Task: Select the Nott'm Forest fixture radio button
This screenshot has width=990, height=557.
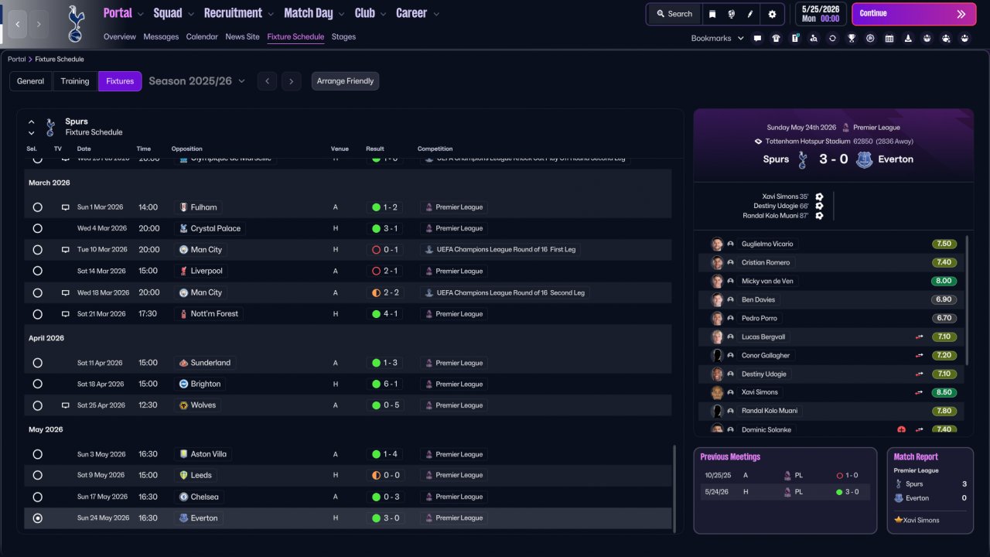Action: pyautogui.click(x=37, y=314)
